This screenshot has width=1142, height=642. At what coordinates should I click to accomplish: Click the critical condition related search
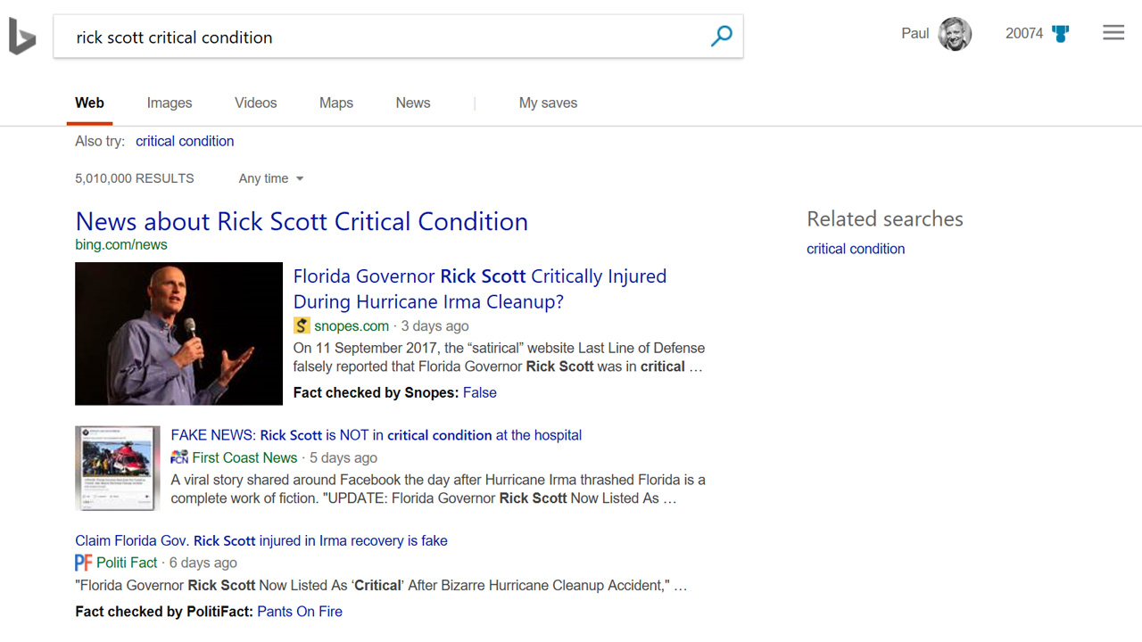tap(855, 248)
